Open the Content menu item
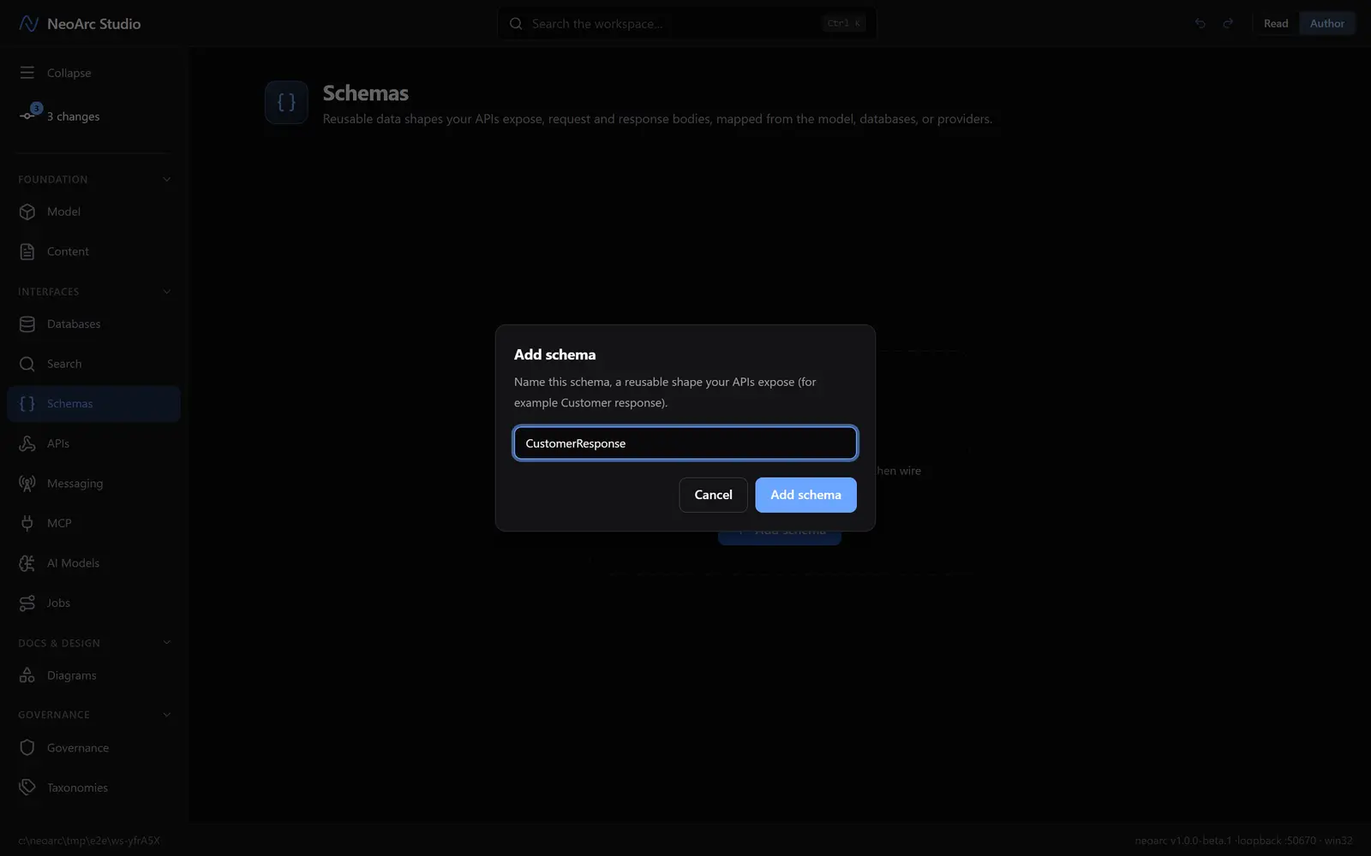 click(x=93, y=252)
